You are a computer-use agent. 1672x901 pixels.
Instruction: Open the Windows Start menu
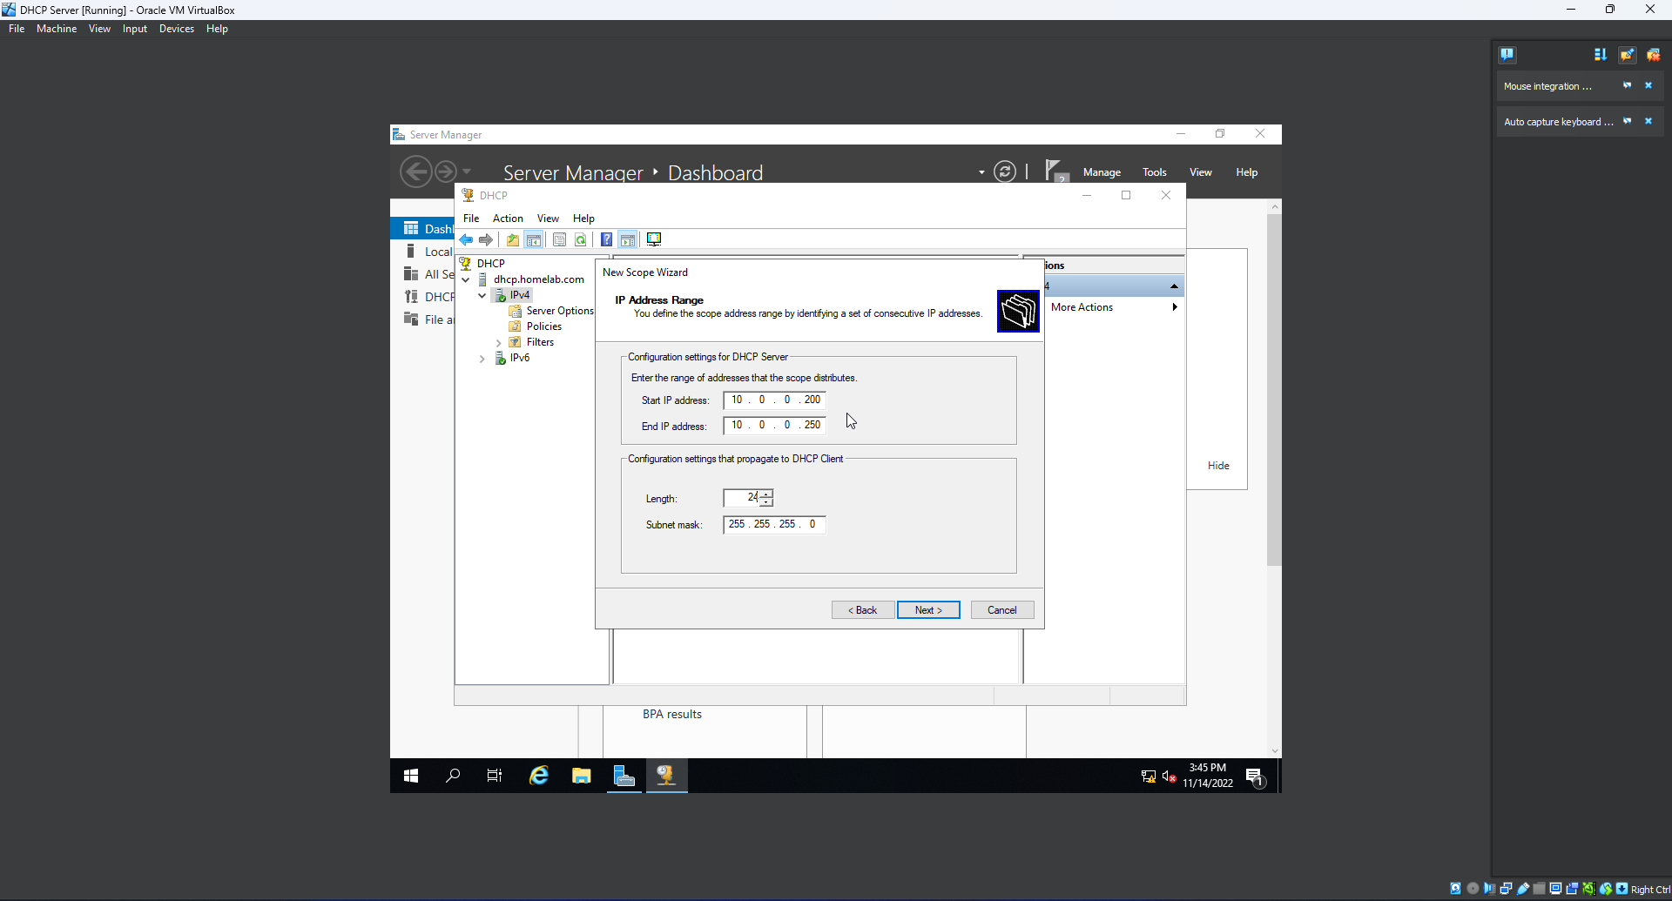[411, 776]
